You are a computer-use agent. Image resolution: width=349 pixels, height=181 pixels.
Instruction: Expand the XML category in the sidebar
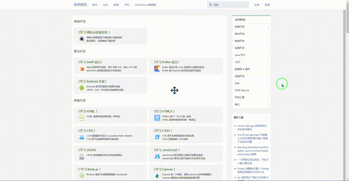point(251,83)
